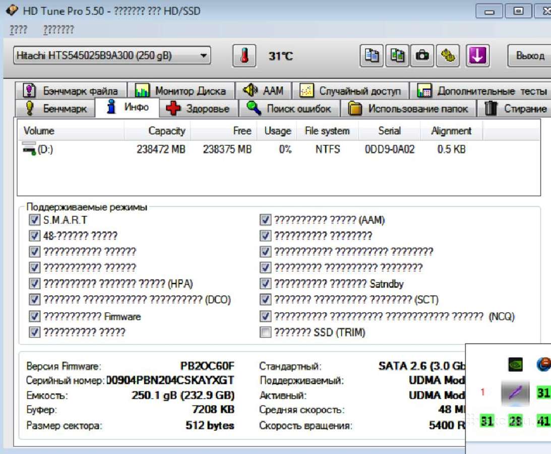The width and height of the screenshot is (551, 454).
Task: Click the purple download arrow icon
Action: pyautogui.click(x=477, y=55)
